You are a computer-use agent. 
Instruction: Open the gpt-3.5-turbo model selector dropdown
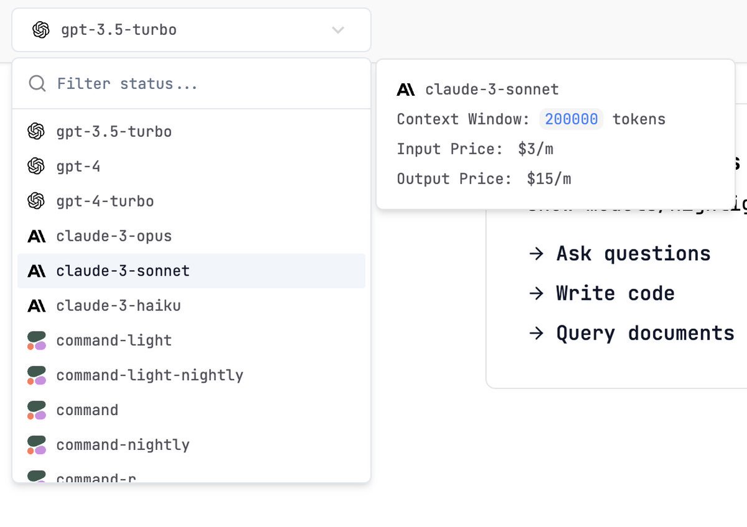[191, 30]
